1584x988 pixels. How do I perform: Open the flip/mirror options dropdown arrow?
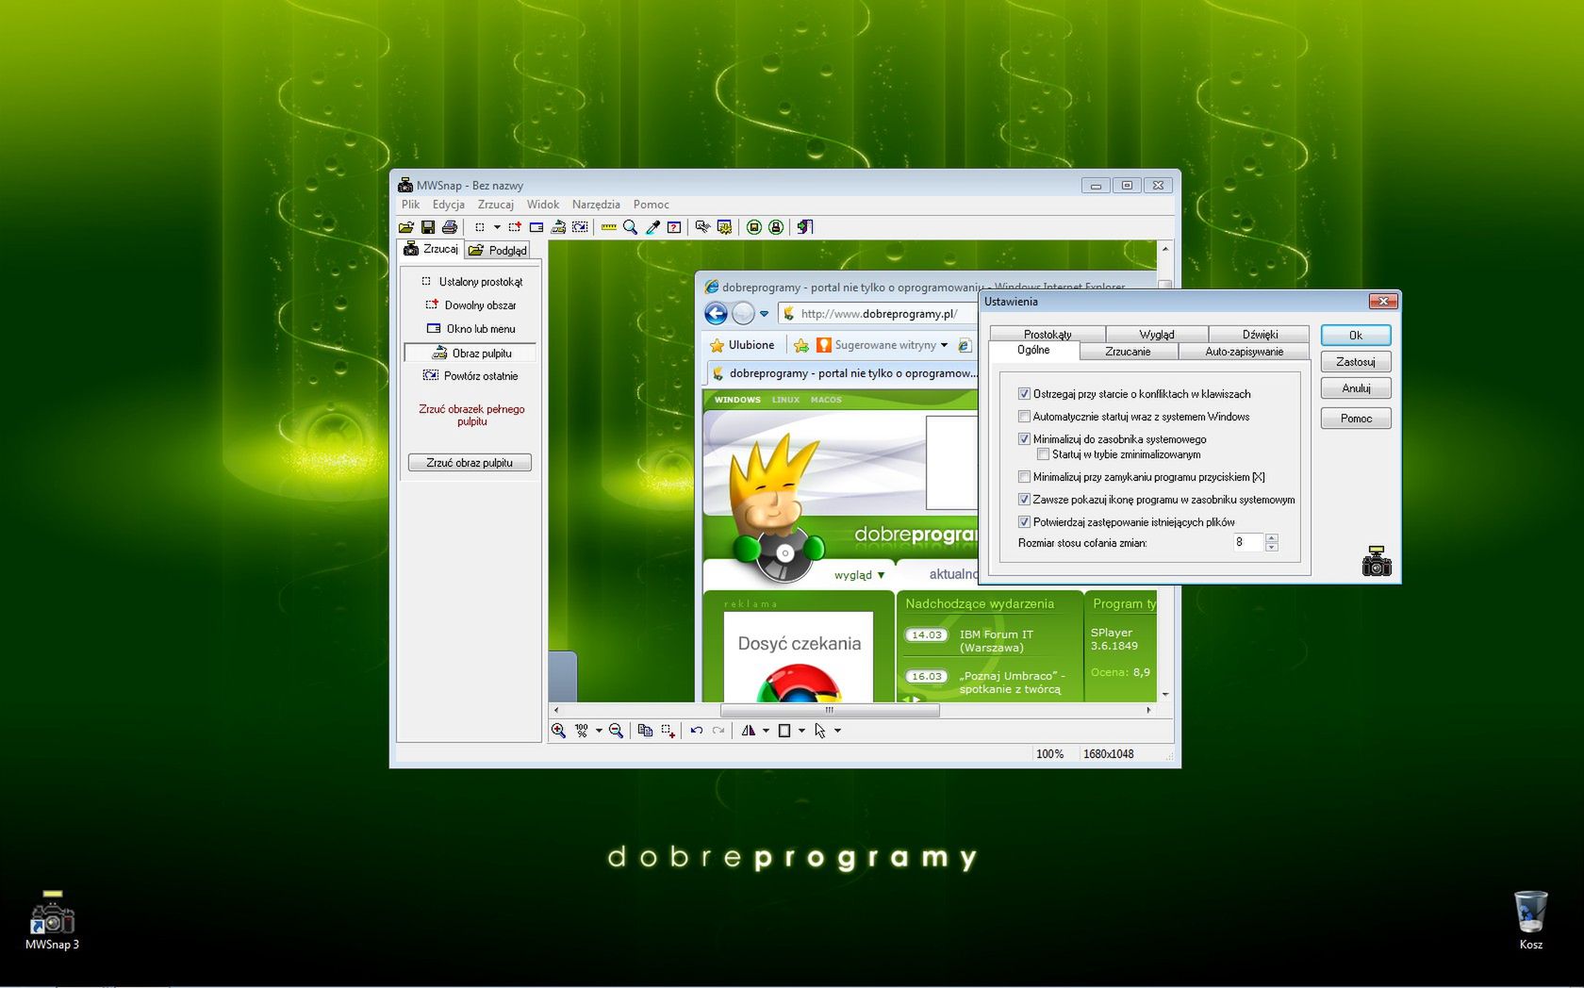pyautogui.click(x=766, y=731)
